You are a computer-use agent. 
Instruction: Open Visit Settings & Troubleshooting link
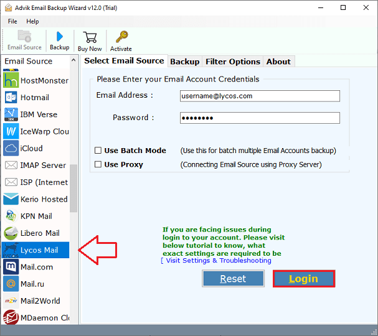(x=216, y=261)
